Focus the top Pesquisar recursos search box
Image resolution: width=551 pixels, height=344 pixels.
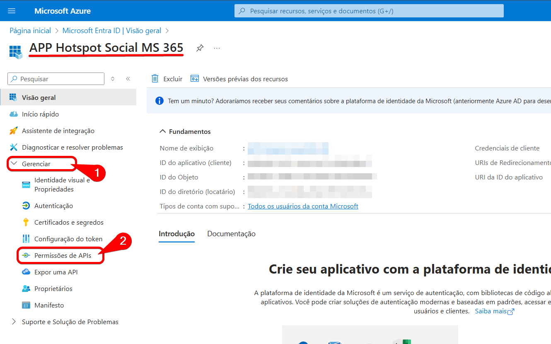pos(369,11)
